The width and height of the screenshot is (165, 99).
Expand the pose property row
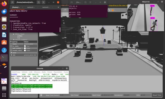pos(12,53)
